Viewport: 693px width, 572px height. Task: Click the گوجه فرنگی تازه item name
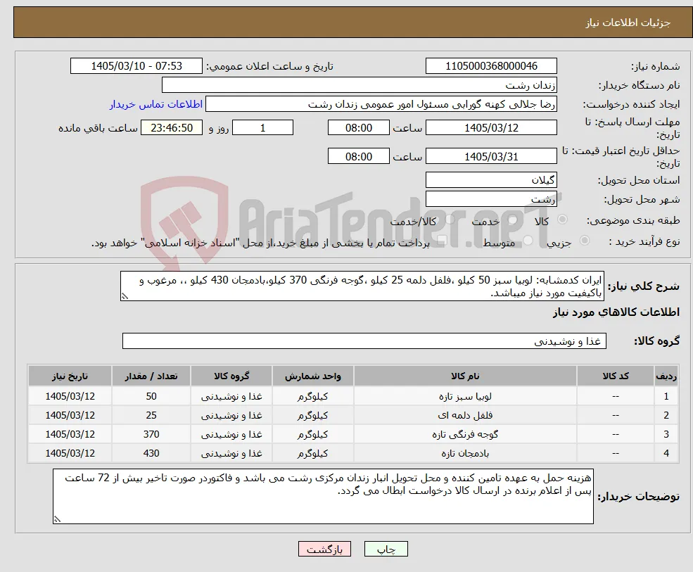(x=465, y=435)
